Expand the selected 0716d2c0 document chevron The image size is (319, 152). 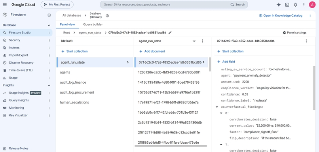pos(204,62)
